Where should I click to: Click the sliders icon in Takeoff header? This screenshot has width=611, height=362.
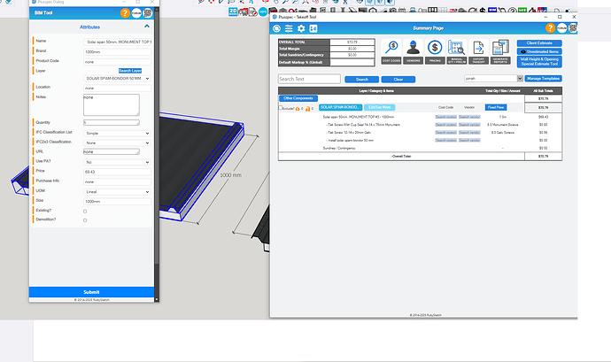(x=289, y=28)
